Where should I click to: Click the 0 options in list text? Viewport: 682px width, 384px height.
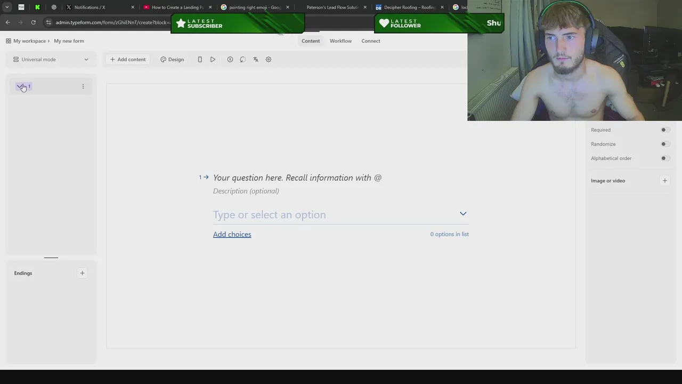pyautogui.click(x=450, y=234)
